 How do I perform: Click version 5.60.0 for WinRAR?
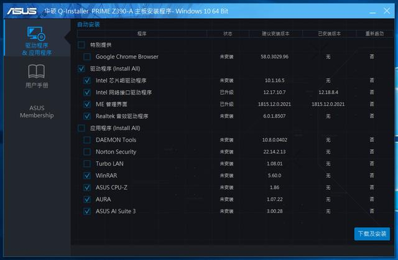click(x=275, y=175)
